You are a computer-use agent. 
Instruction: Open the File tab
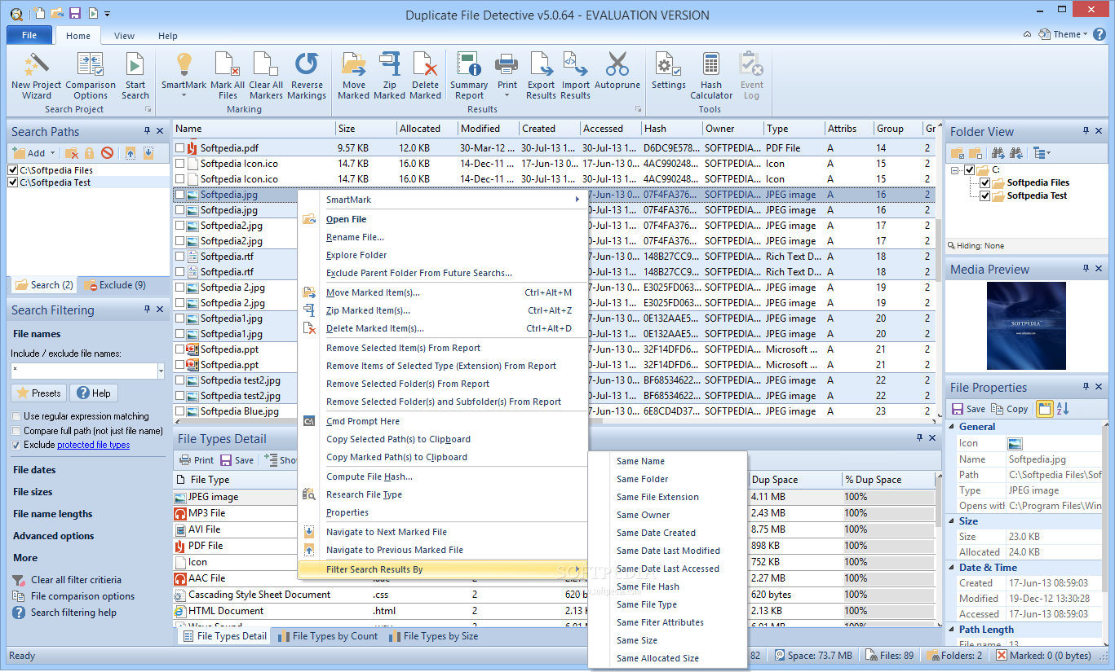point(29,35)
